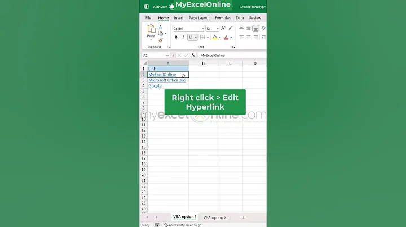The width and height of the screenshot is (406, 227).
Task: Open the font size 12 dropdown
Action: [x=218, y=28]
